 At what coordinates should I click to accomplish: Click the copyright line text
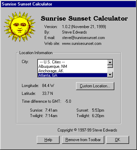87,130
